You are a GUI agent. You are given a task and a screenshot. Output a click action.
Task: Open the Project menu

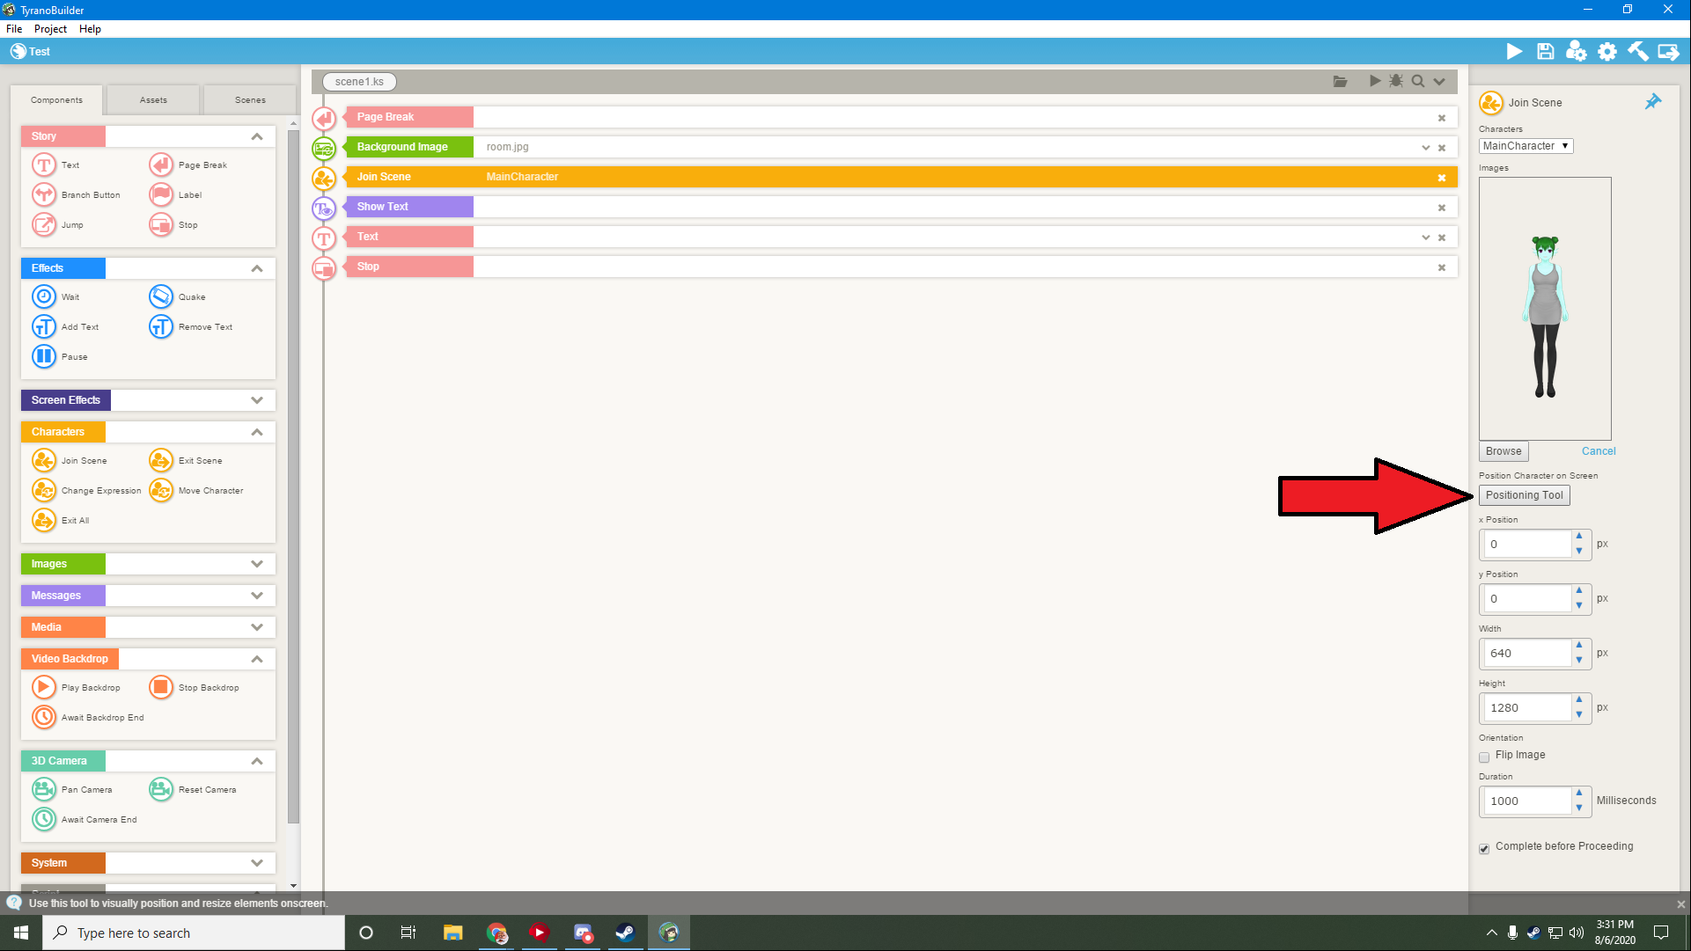(50, 29)
